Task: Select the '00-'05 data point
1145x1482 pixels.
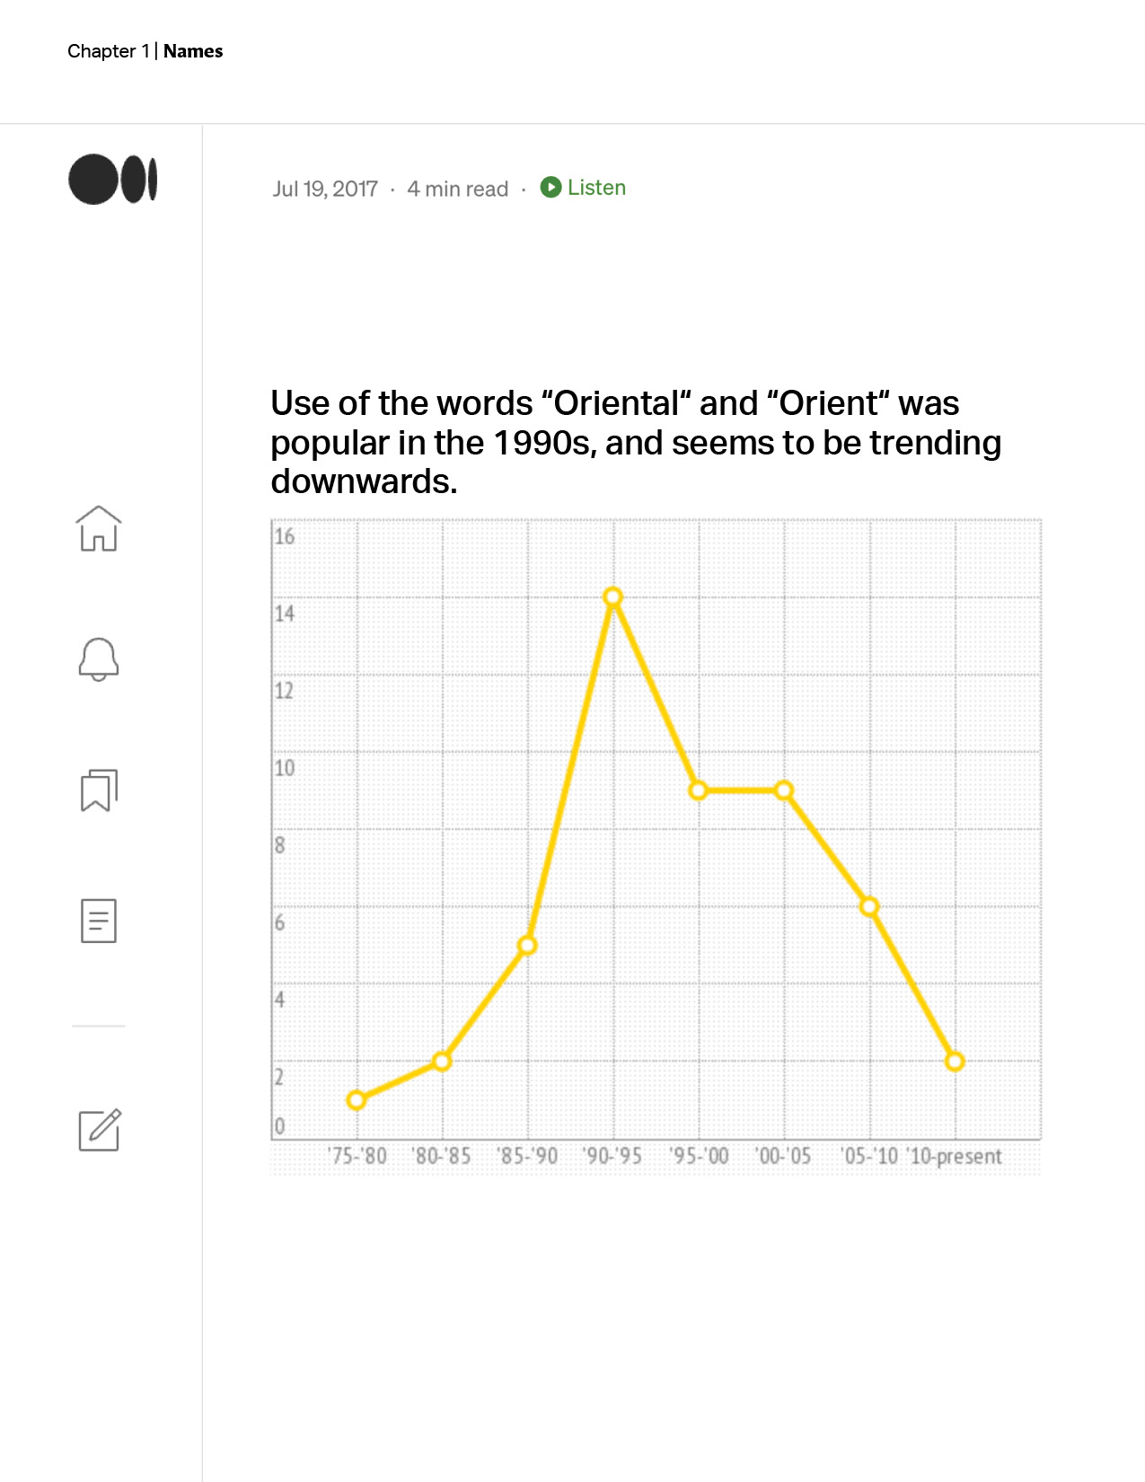Action: coord(784,790)
